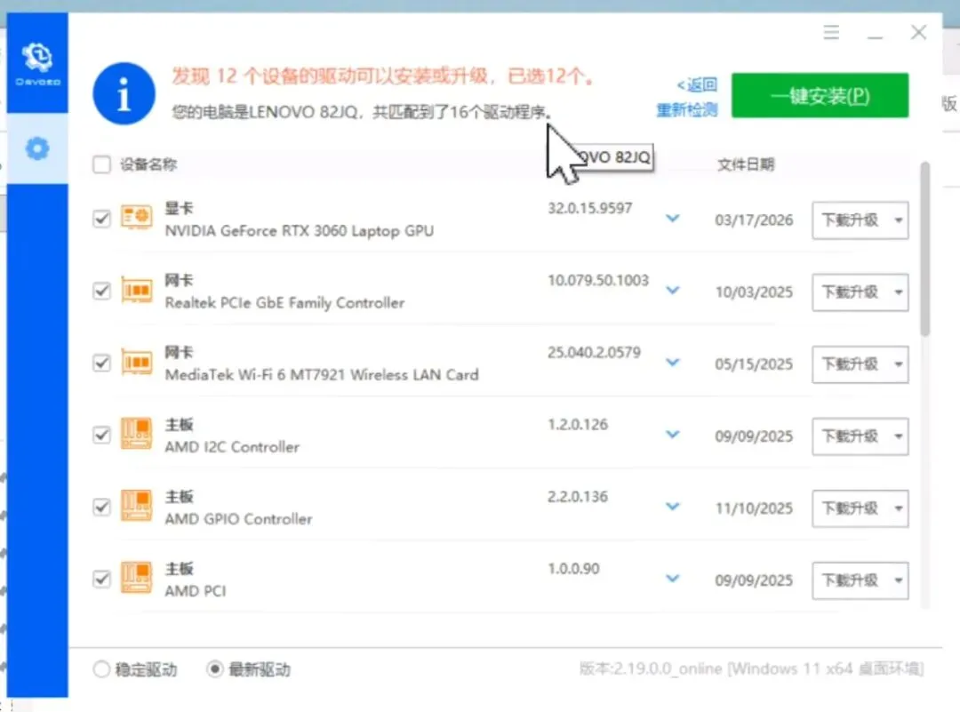Viewport: 960px width, 712px height.
Task: Click 下载升级 for the NVIDIA GeForce driver
Action: (850, 220)
